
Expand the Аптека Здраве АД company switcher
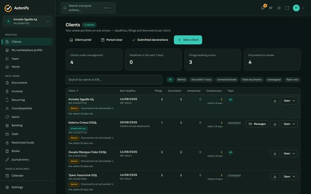[28, 21]
